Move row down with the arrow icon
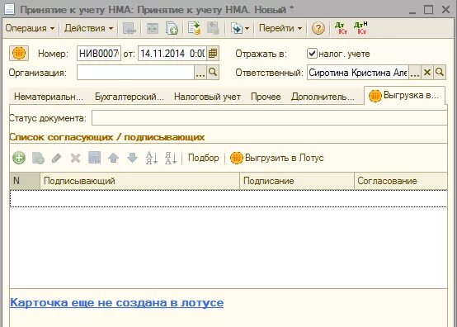This screenshot has width=457, height=327. [132, 158]
